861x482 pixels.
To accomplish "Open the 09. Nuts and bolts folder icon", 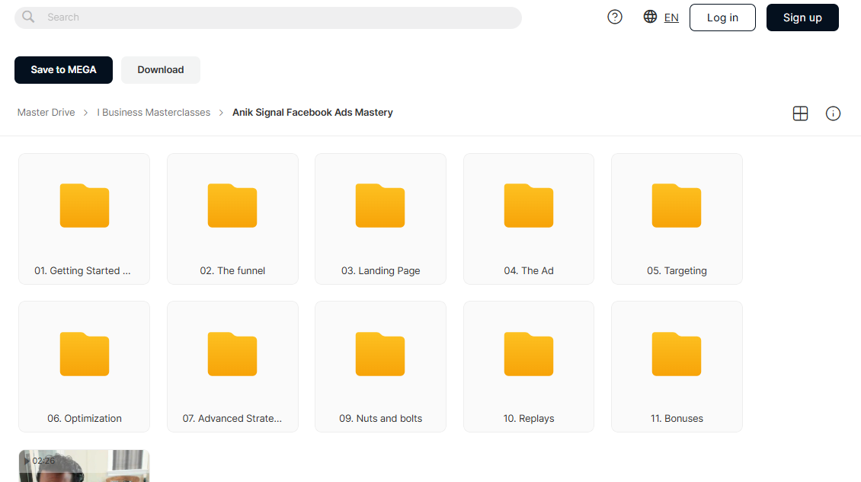I will (x=380, y=354).
